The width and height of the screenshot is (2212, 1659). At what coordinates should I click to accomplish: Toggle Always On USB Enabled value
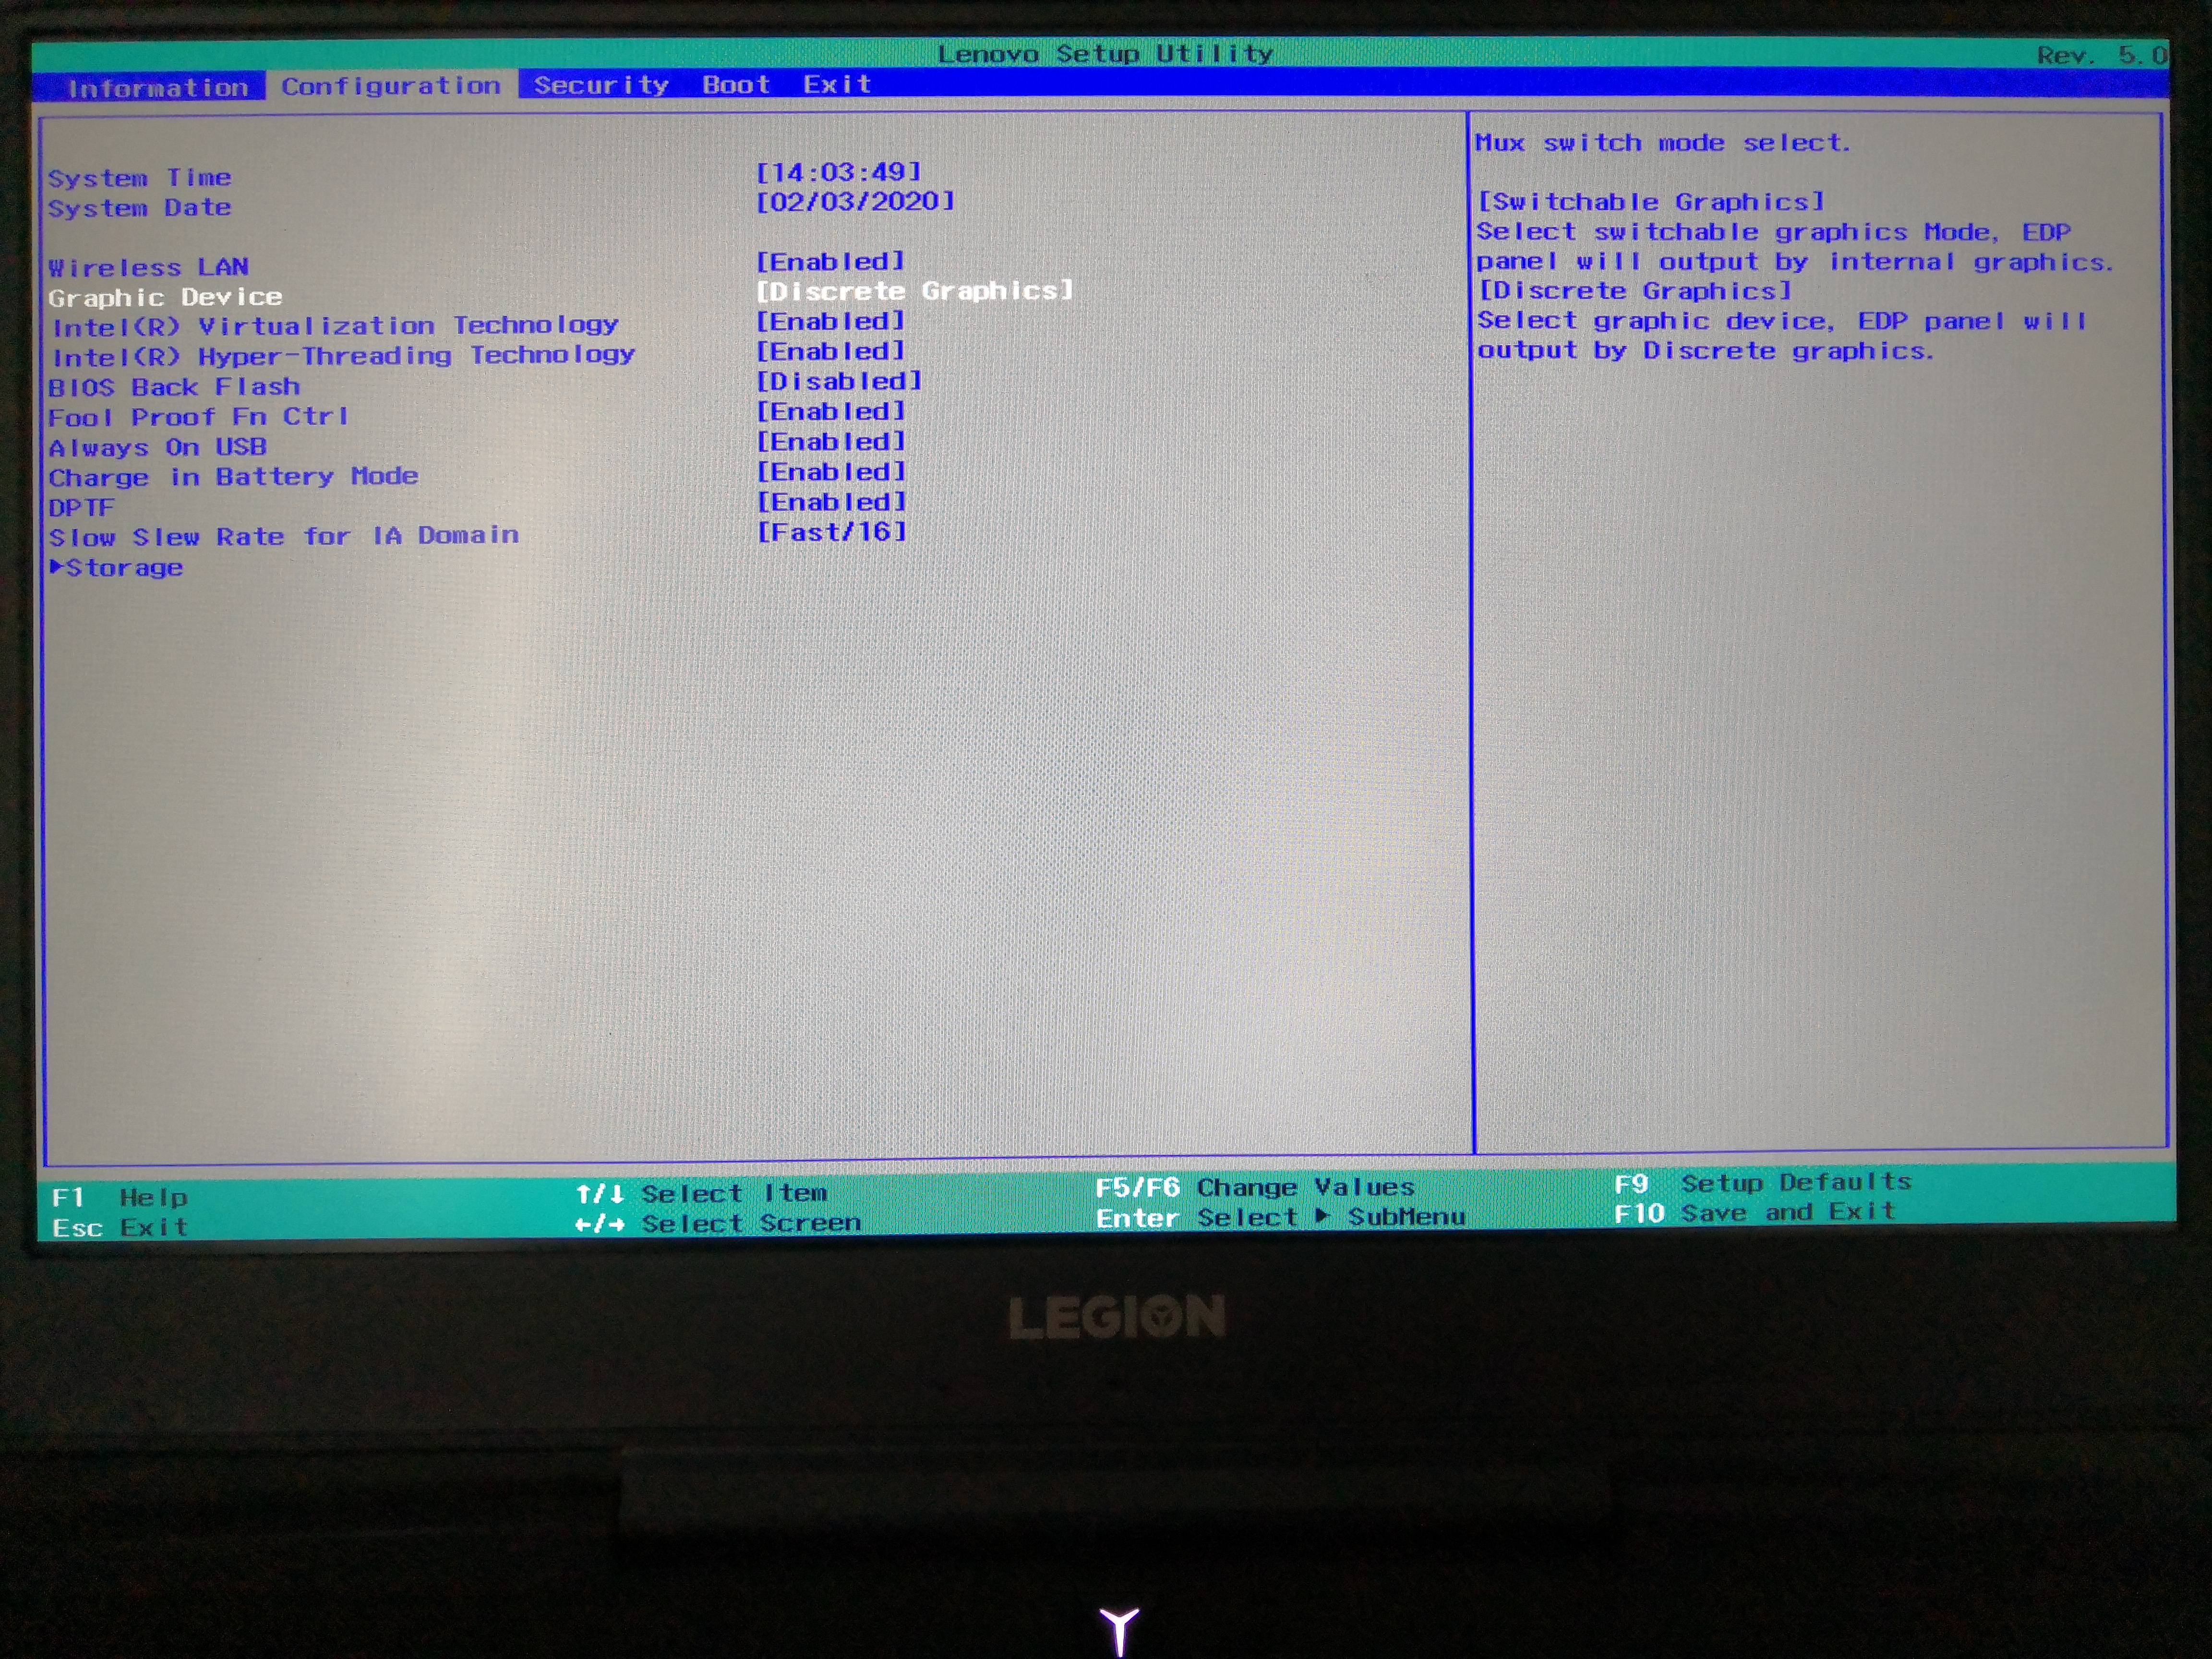click(x=830, y=442)
